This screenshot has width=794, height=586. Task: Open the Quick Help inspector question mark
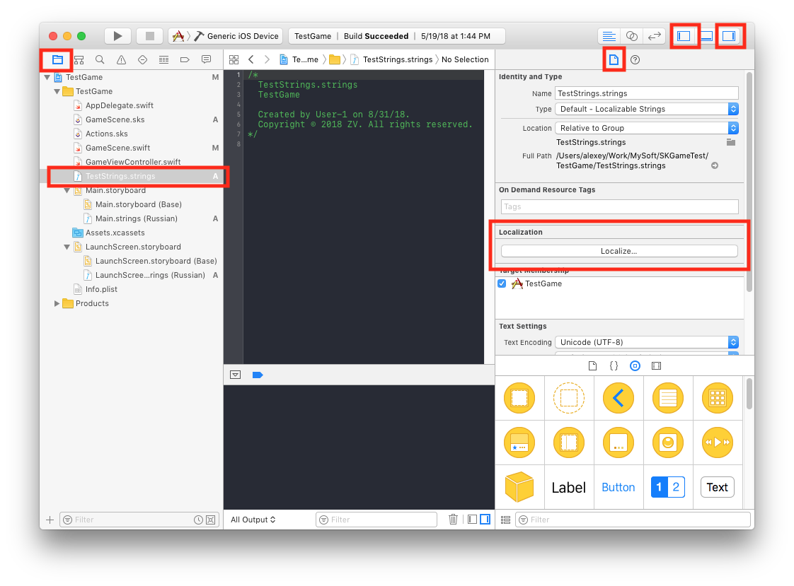click(635, 61)
